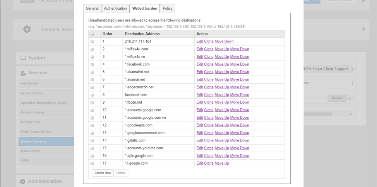Clone the *.fbcdn.net entry
This screenshot has width=377, height=187.
(209, 102)
